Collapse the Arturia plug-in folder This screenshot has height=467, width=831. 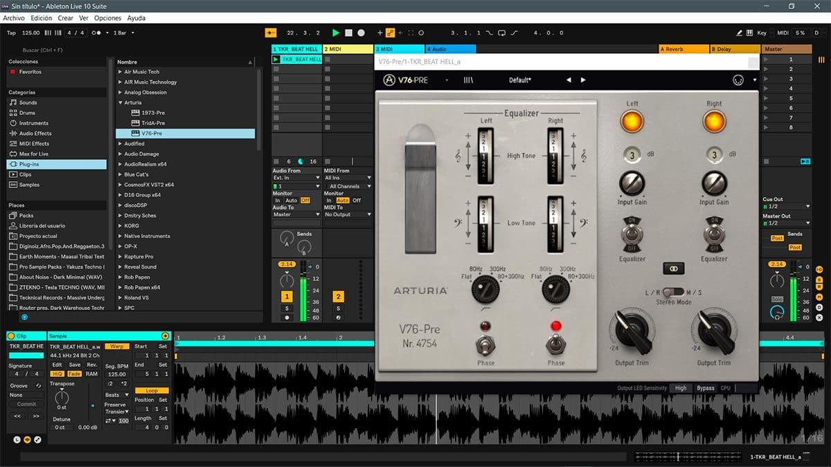[x=120, y=102]
